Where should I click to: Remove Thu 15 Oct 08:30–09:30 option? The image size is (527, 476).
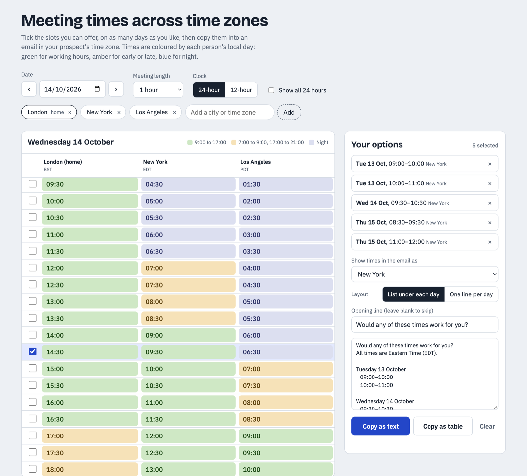(x=490, y=222)
